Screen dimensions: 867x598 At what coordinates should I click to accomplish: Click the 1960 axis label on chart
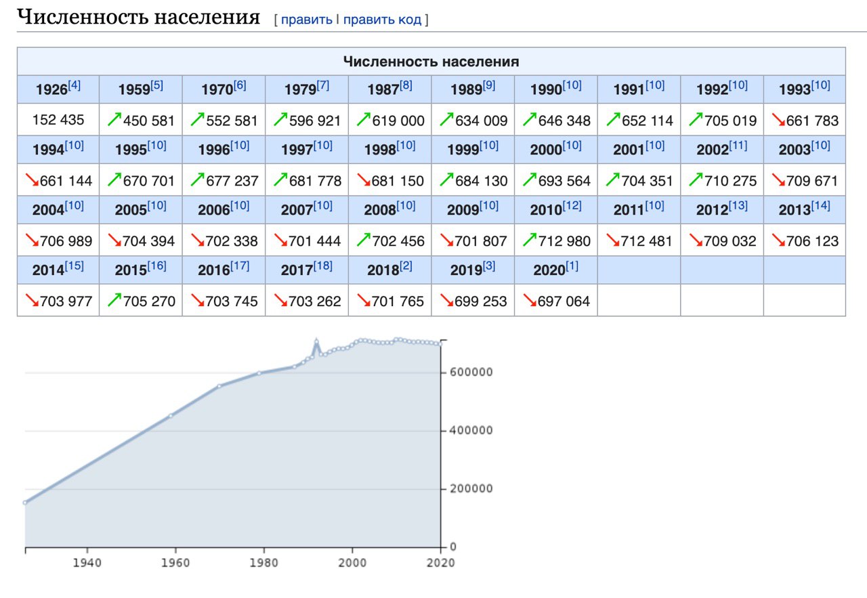click(x=175, y=562)
